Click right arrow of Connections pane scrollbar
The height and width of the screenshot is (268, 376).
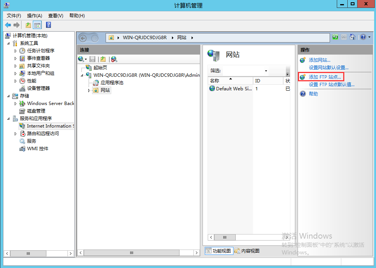tap(196, 253)
